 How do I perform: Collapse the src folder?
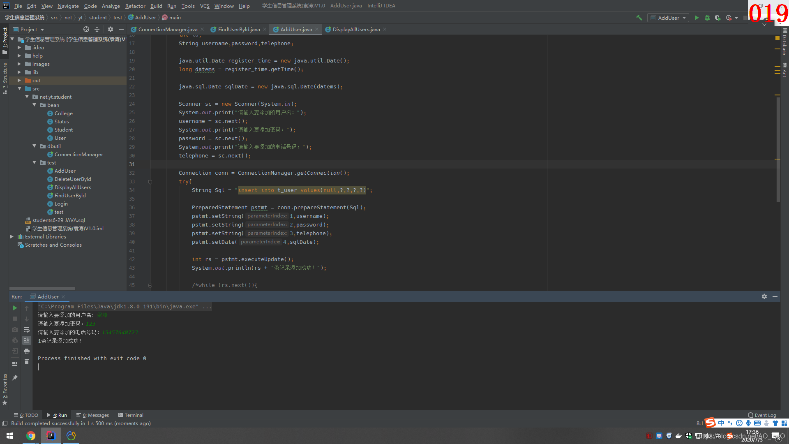click(19, 88)
